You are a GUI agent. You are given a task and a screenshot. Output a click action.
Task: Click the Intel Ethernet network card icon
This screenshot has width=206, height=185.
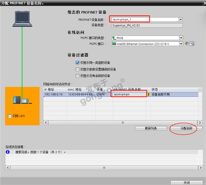(x=114, y=44)
